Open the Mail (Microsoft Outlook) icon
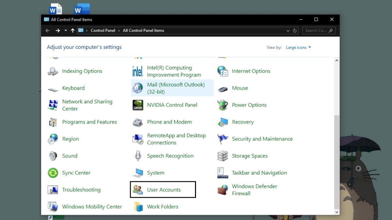This screenshot has width=392, height=220. 138,88
